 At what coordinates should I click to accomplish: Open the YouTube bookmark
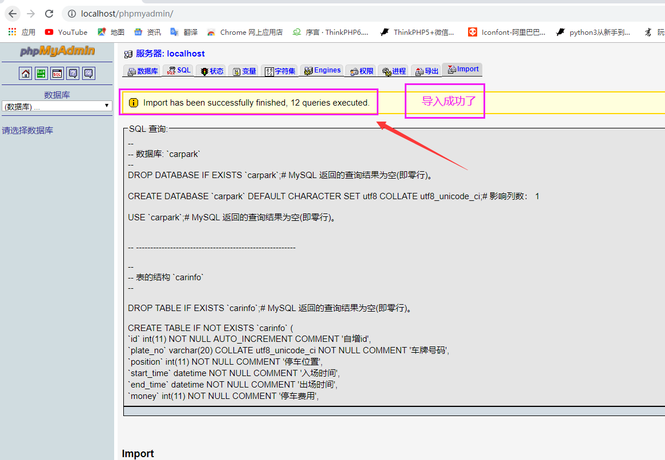click(x=65, y=32)
